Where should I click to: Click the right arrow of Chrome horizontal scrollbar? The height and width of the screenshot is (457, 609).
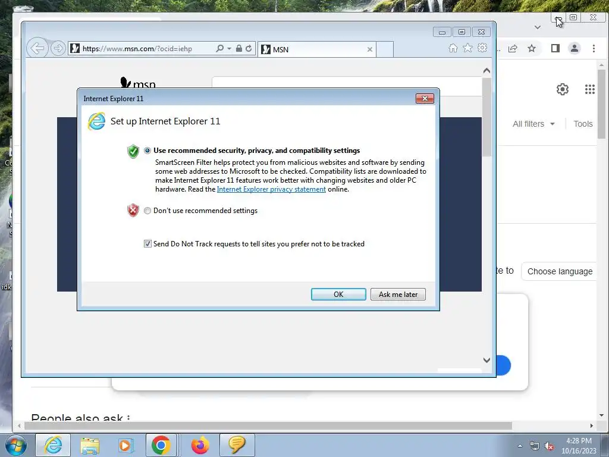(592, 426)
